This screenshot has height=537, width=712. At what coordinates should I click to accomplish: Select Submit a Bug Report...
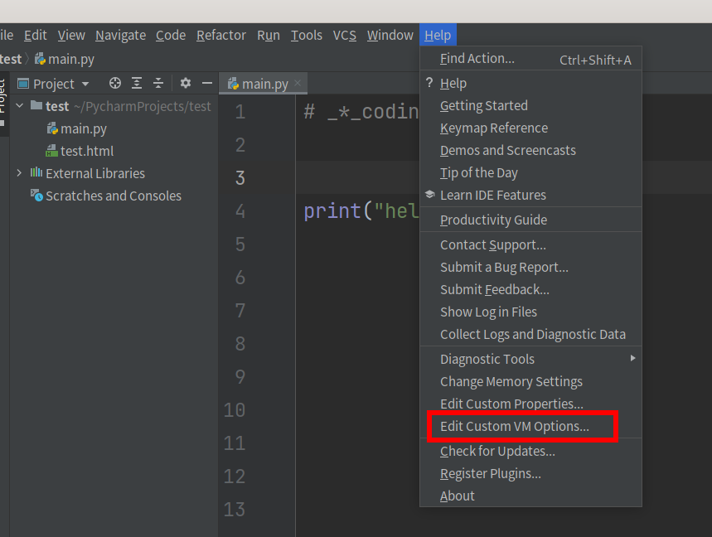click(x=530, y=267)
